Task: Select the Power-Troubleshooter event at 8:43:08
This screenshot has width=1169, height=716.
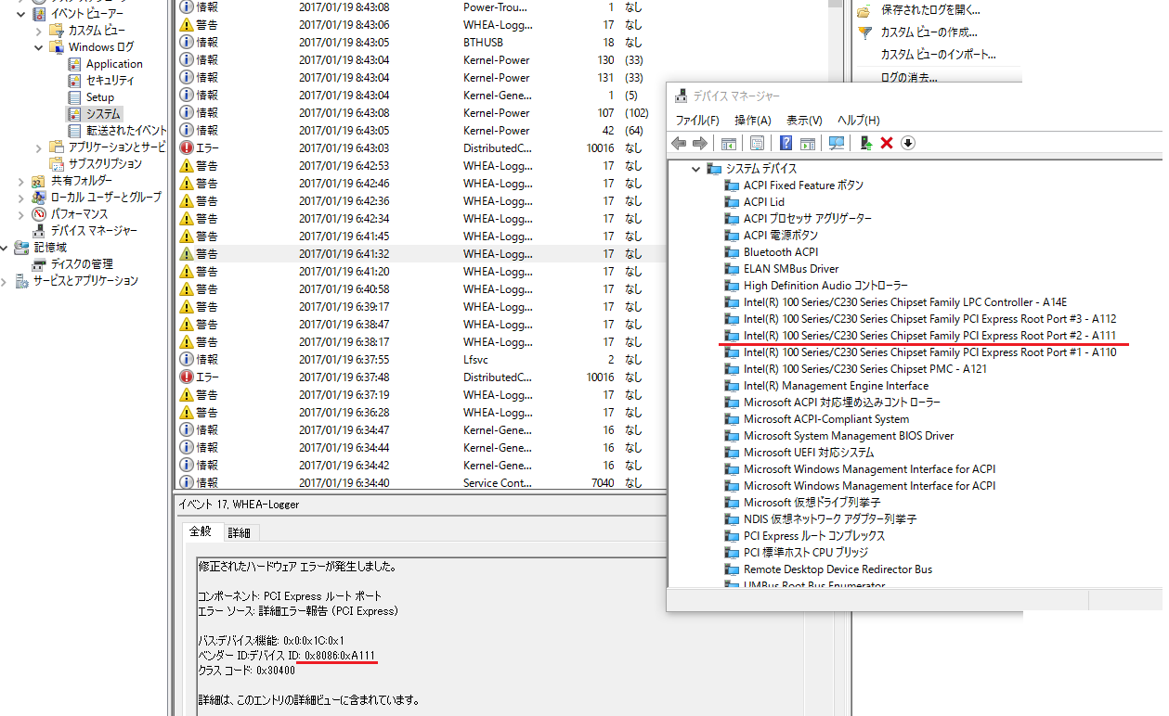Action: click(421, 7)
